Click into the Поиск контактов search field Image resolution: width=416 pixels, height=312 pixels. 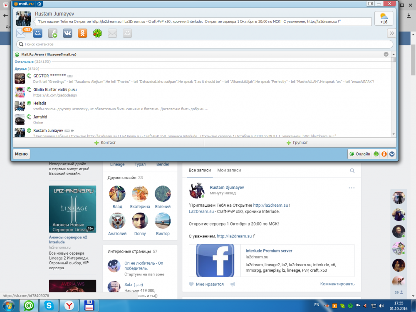pos(205,44)
